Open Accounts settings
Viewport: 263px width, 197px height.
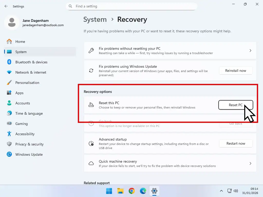(x=23, y=103)
